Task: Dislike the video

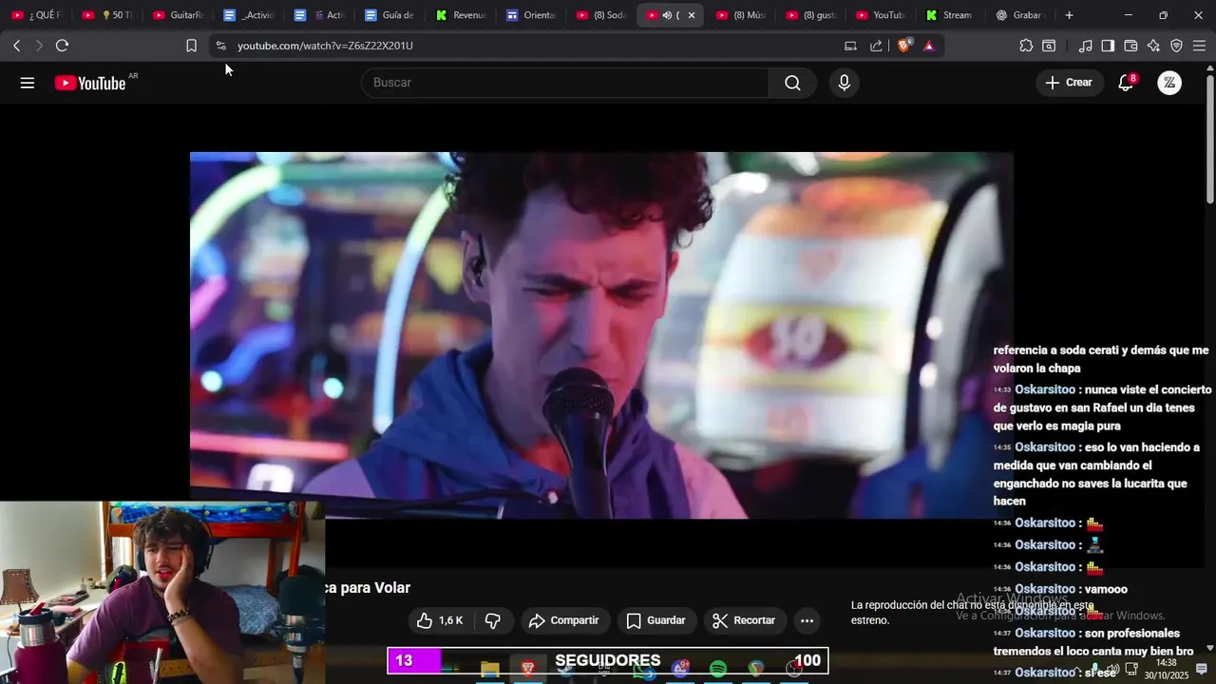Action: [492, 620]
